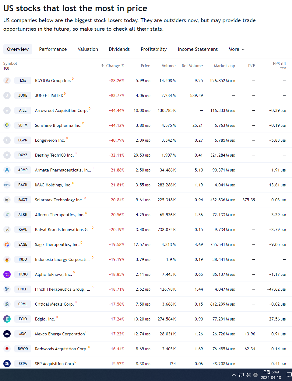Click the Edgio logo icon
The width and height of the screenshot is (292, 381).
point(7,319)
